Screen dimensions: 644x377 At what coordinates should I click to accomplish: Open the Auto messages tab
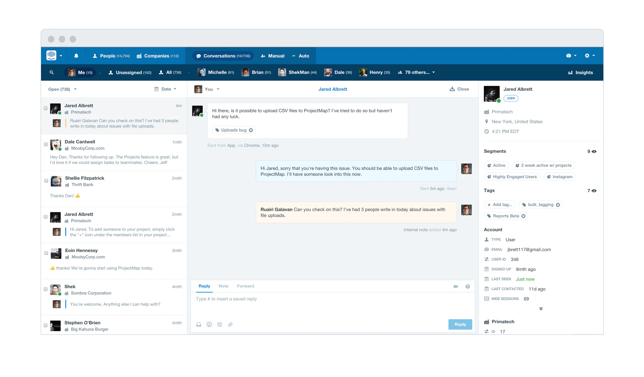point(300,56)
